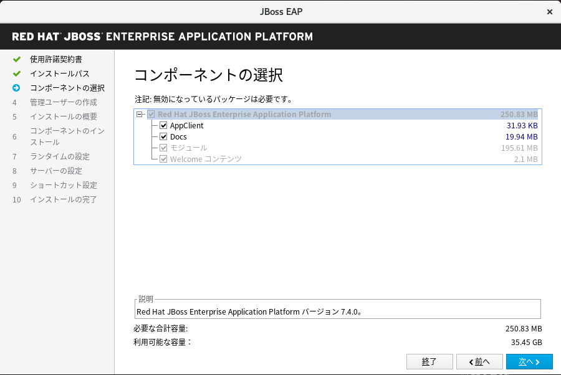Close the JBoss EAP installer window
The height and width of the screenshot is (375, 561).
(x=550, y=12)
